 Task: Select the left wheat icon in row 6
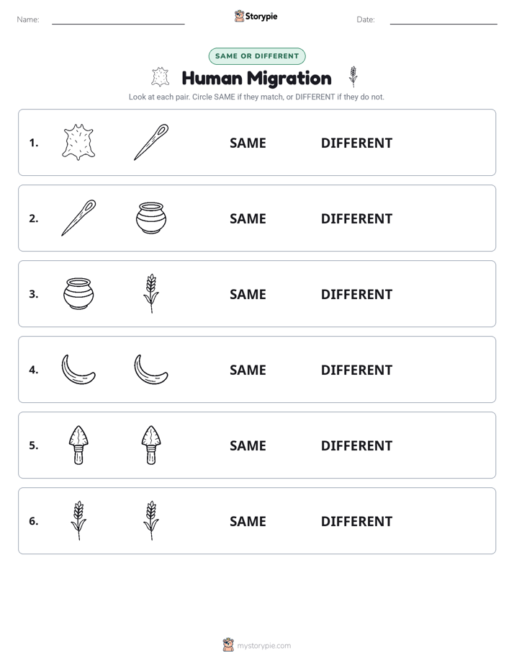[x=78, y=520]
